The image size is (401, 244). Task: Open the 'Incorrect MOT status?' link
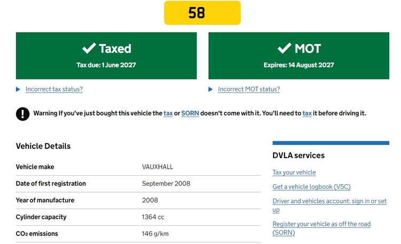coord(249,89)
